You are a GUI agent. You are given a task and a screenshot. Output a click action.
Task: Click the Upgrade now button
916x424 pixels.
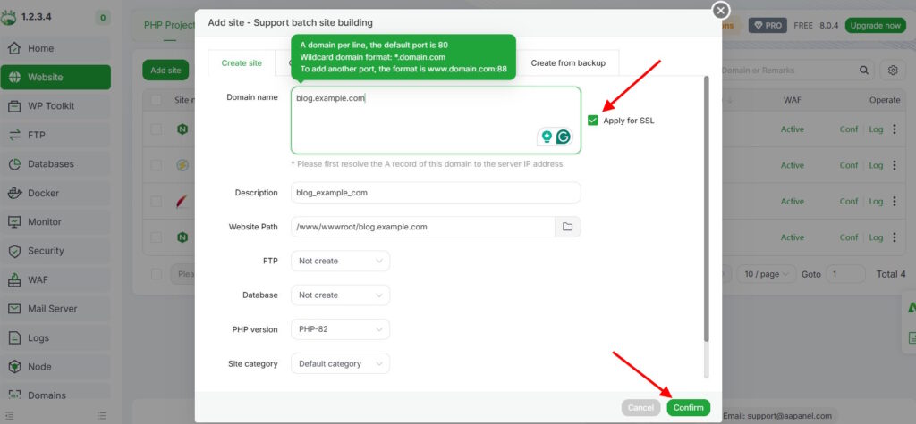875,26
